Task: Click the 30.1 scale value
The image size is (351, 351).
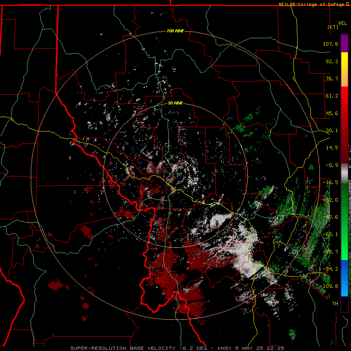Action: 332,131
